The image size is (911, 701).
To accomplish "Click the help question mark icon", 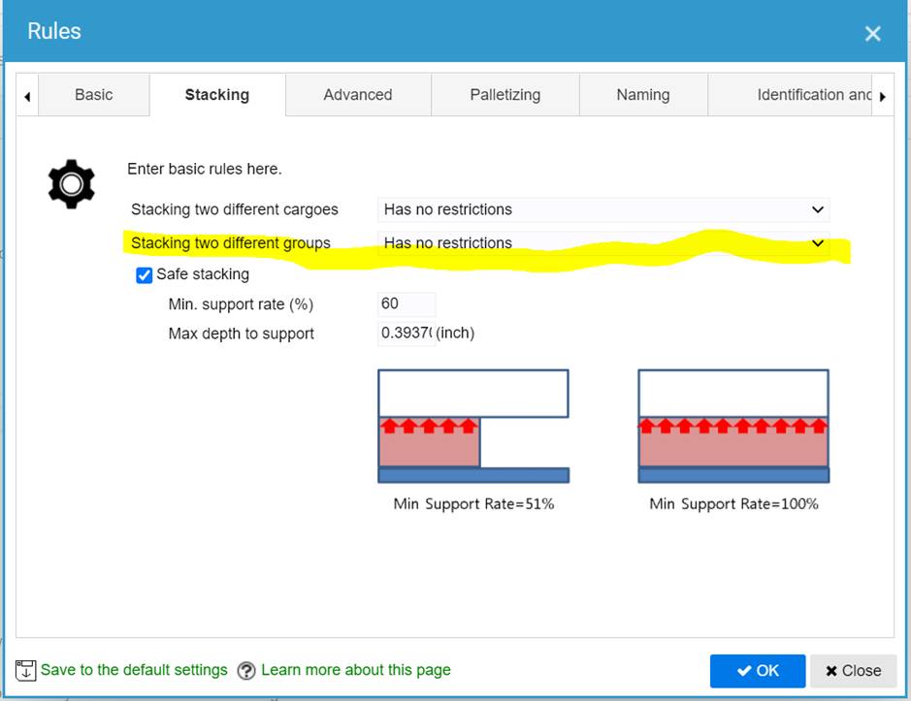I will [246, 671].
